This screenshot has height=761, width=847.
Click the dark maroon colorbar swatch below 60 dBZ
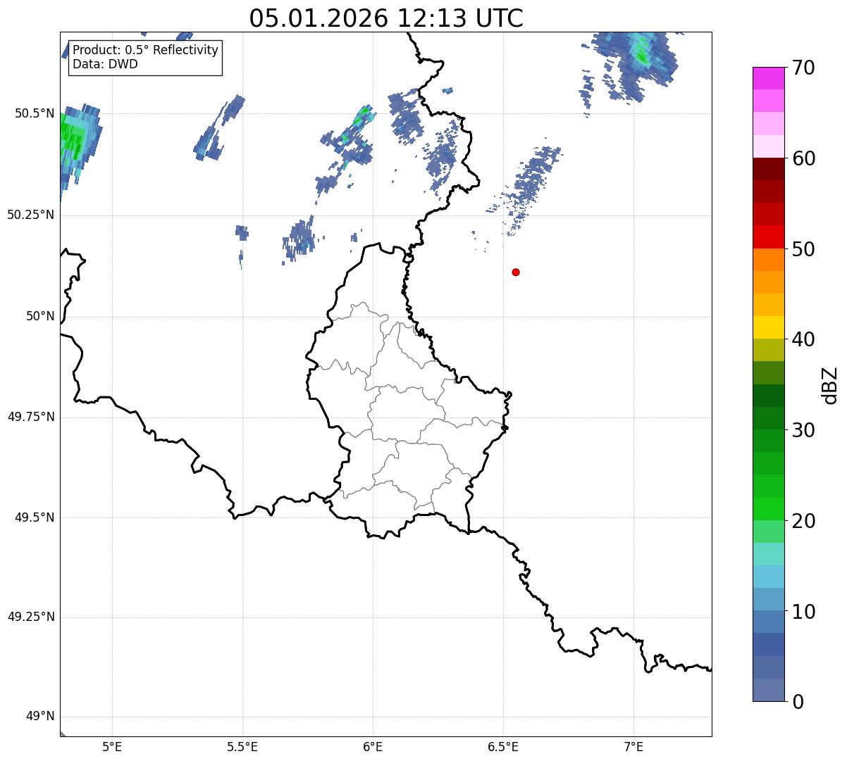(x=768, y=169)
